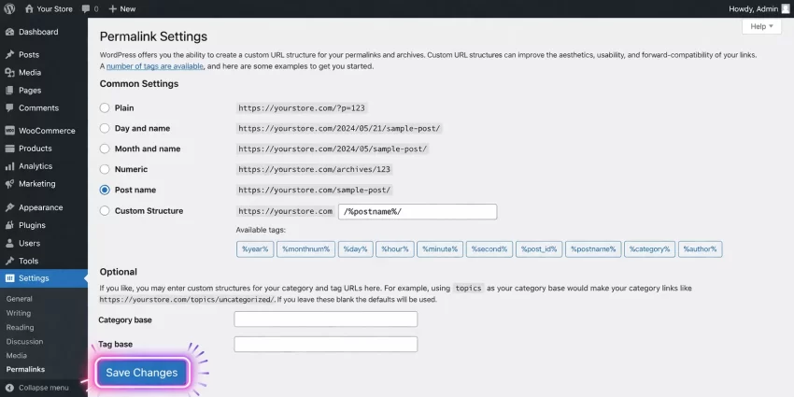The width and height of the screenshot is (794, 397).
Task: Click the Admin avatar icon
Action: 785,8
